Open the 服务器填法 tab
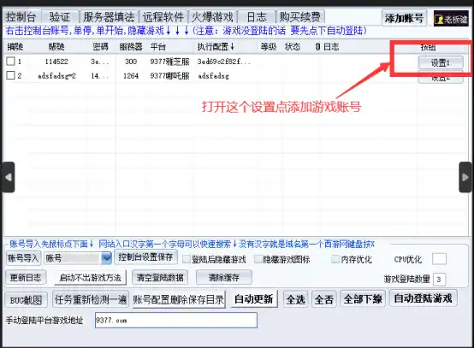 coord(109,17)
